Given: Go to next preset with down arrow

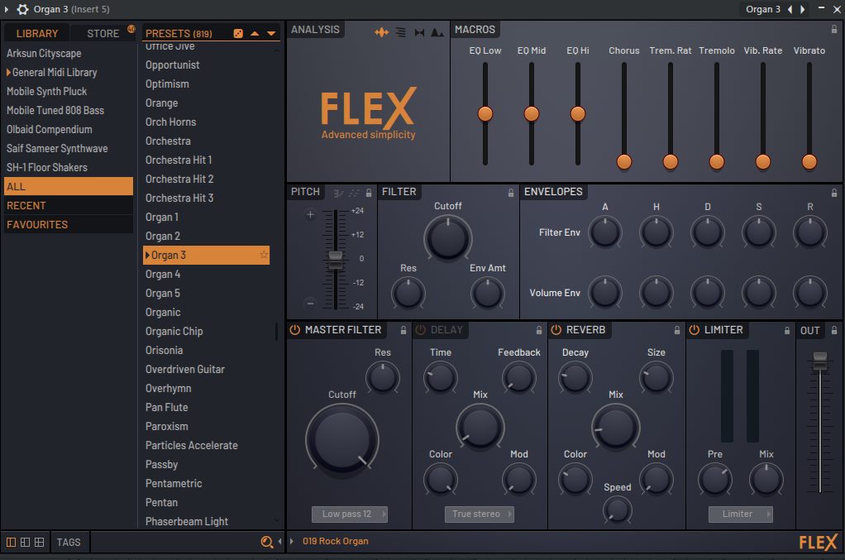Looking at the screenshot, I should click(x=271, y=33).
